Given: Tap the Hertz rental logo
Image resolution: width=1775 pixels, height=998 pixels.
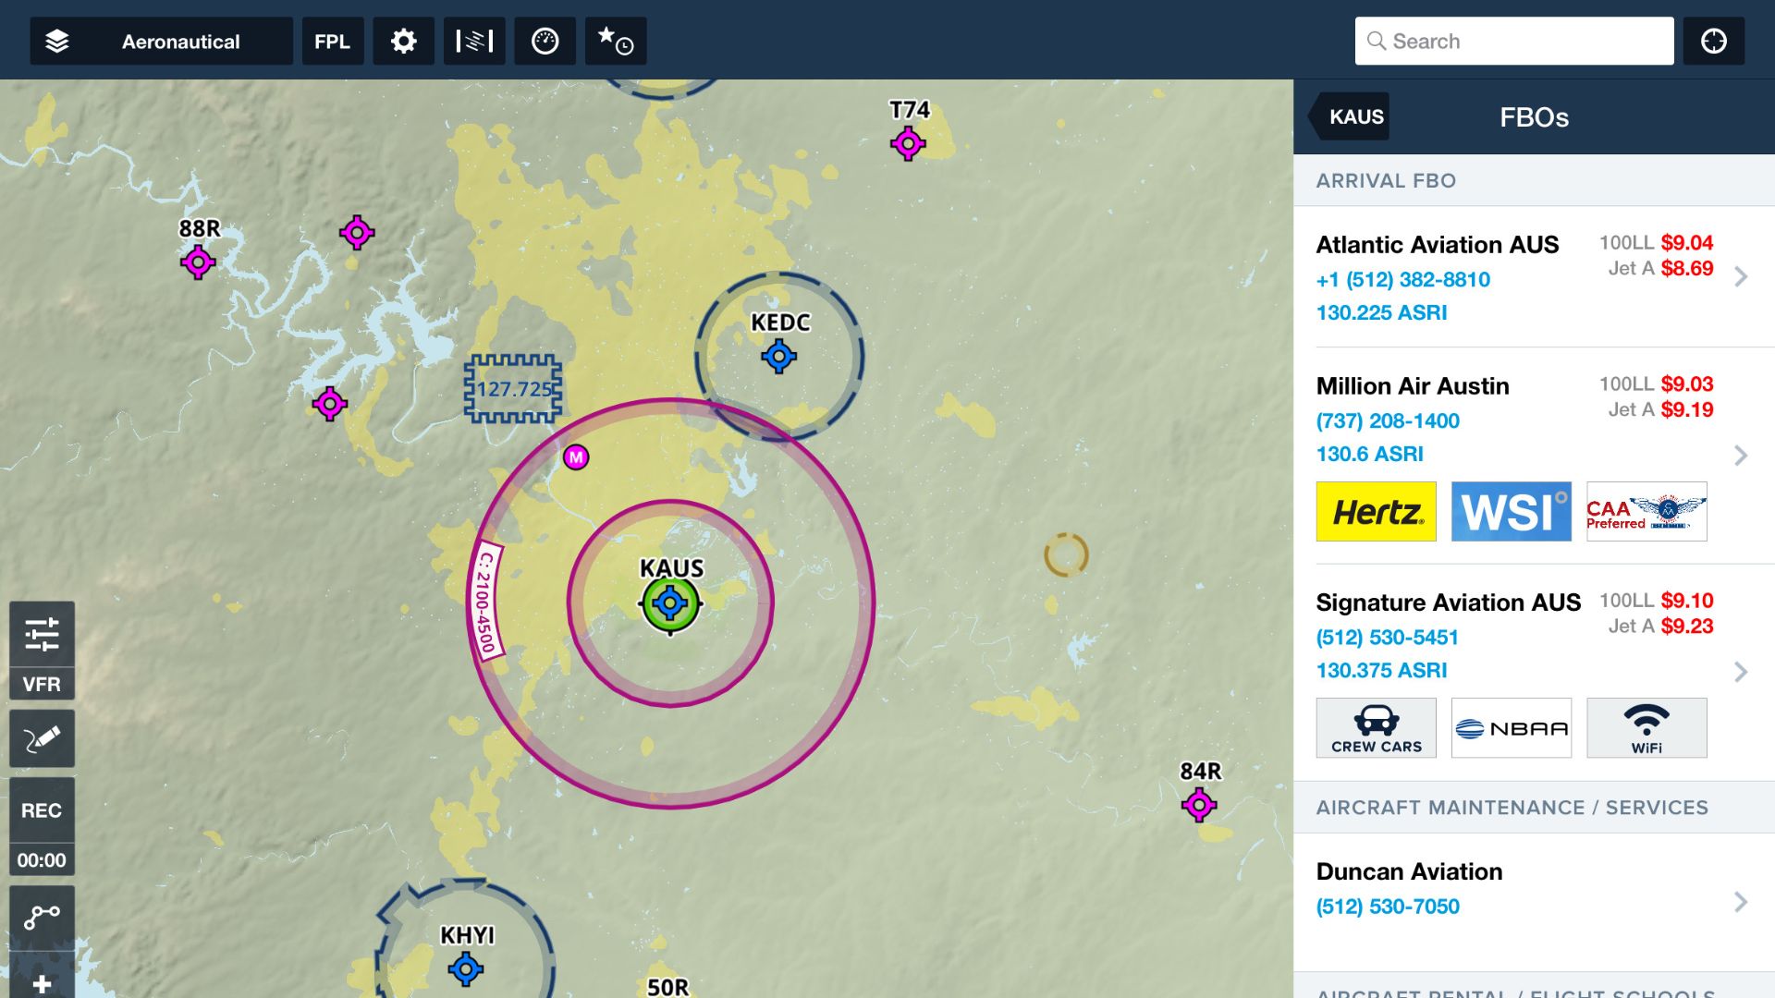Looking at the screenshot, I should pos(1376,511).
